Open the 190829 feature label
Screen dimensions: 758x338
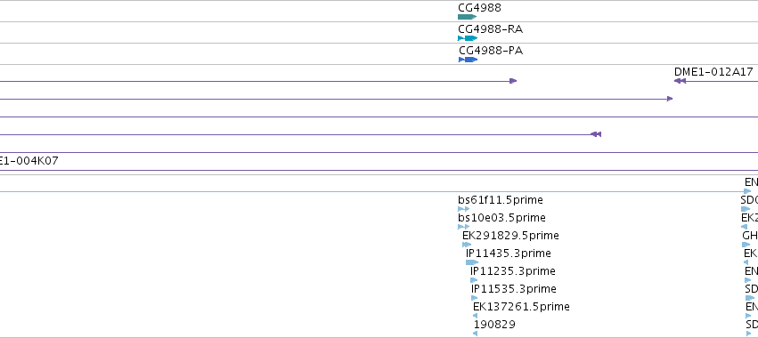494,325
